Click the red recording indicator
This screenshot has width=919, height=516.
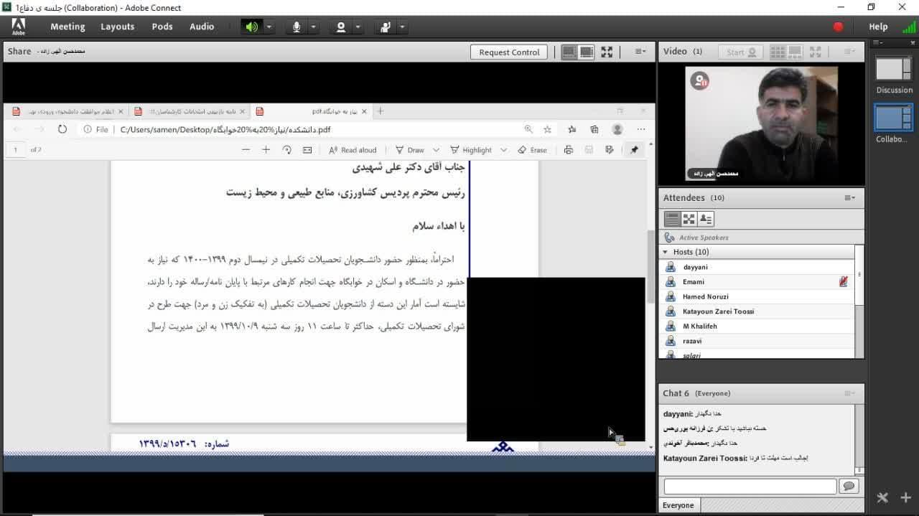tap(838, 27)
